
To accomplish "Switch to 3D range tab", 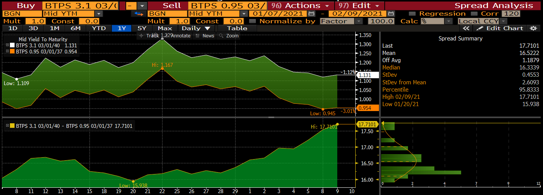I will 33,28.
